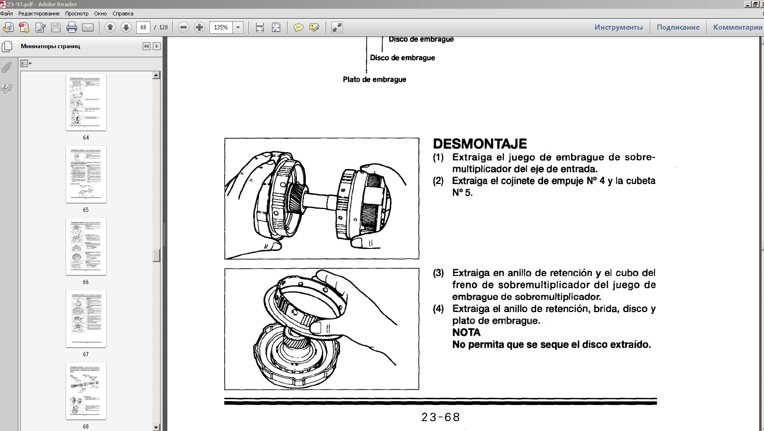Select page 66 thumbnail
The width and height of the screenshot is (764, 431).
(x=86, y=247)
